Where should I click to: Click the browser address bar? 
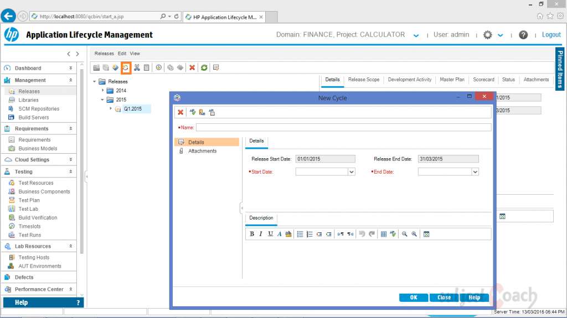[x=97, y=17]
